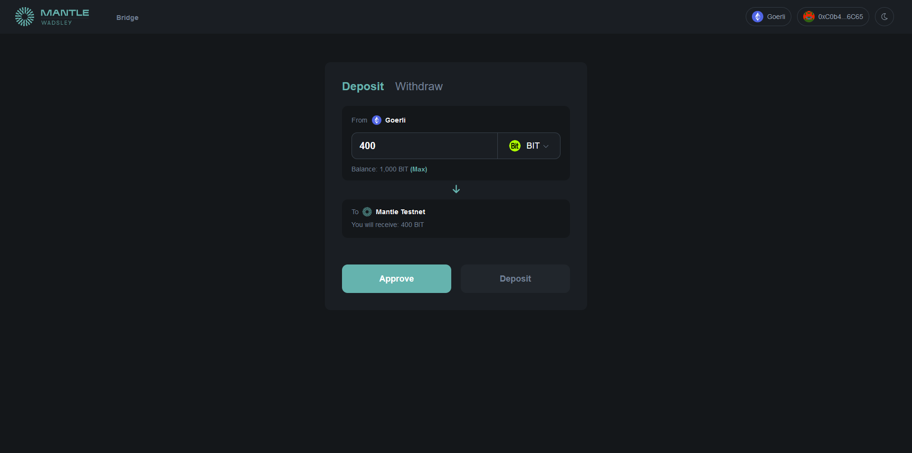
Task: Click the Mantle Testnet network icon
Action: 367,212
